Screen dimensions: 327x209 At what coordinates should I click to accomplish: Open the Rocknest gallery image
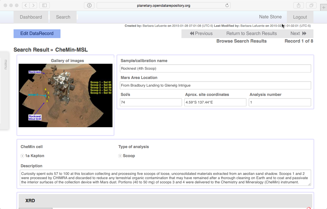coord(66,95)
